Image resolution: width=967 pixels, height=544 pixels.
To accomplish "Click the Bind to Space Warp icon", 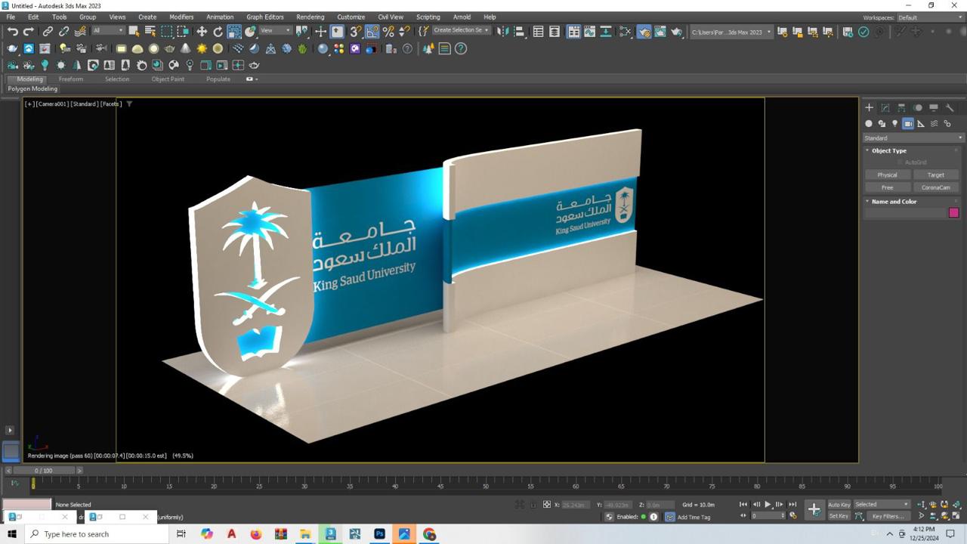I will [80, 32].
